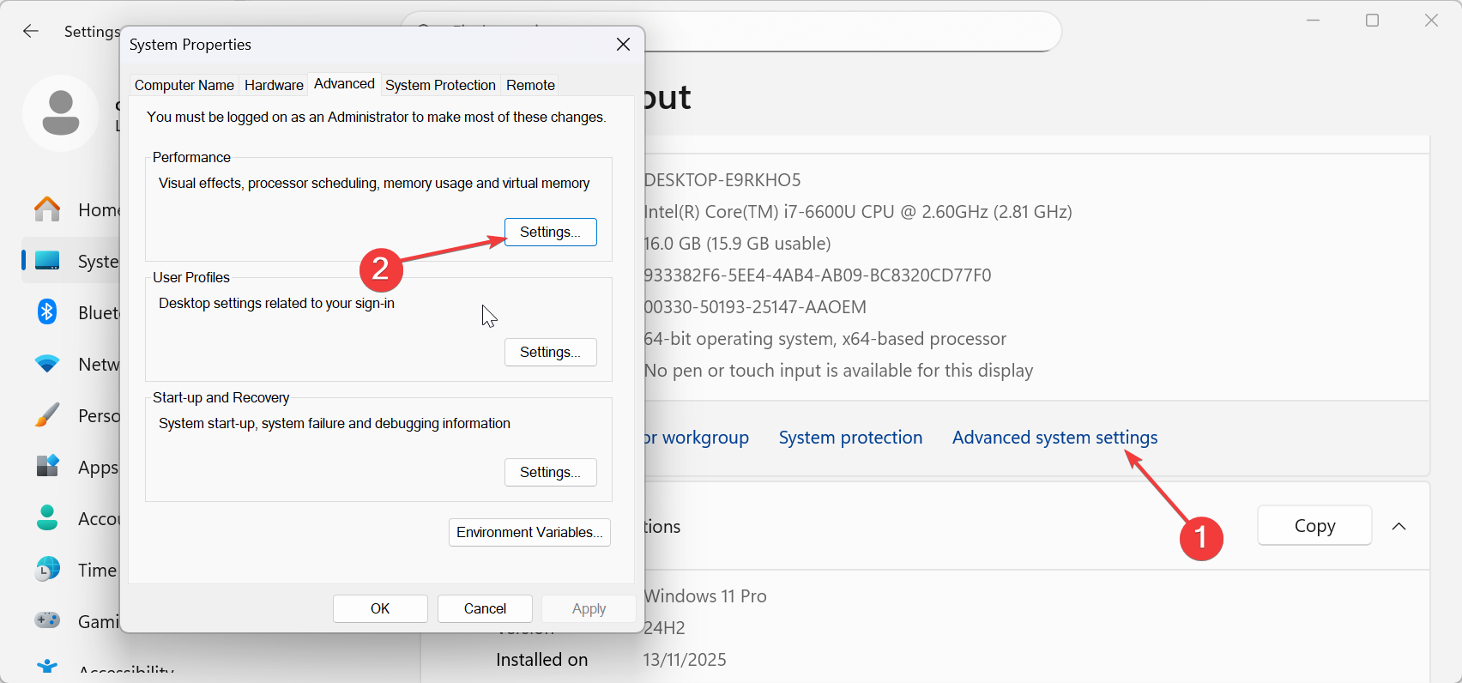This screenshot has height=683, width=1462.
Task: Collapse the specifications section chevron
Action: [x=1399, y=526]
